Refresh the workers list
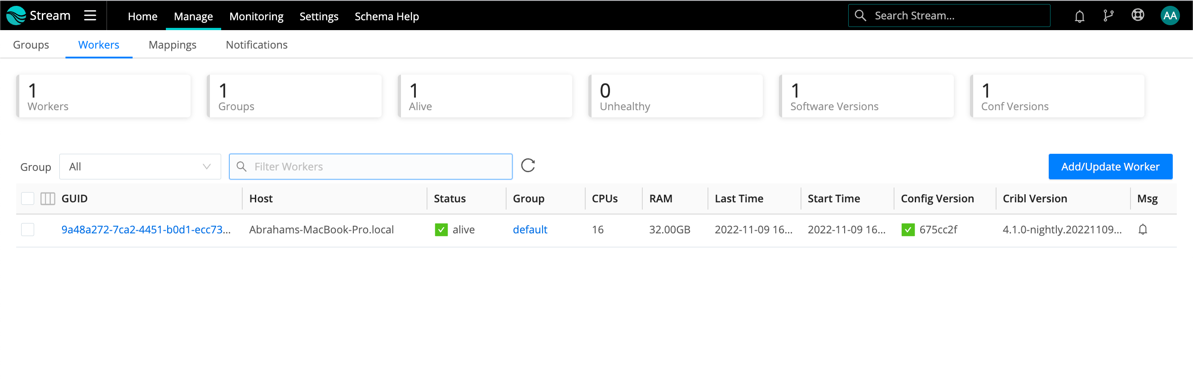Viewport: 1193px width, 384px height. click(527, 166)
